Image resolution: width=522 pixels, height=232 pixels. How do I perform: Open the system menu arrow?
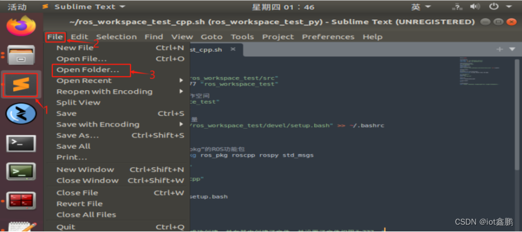click(x=509, y=7)
